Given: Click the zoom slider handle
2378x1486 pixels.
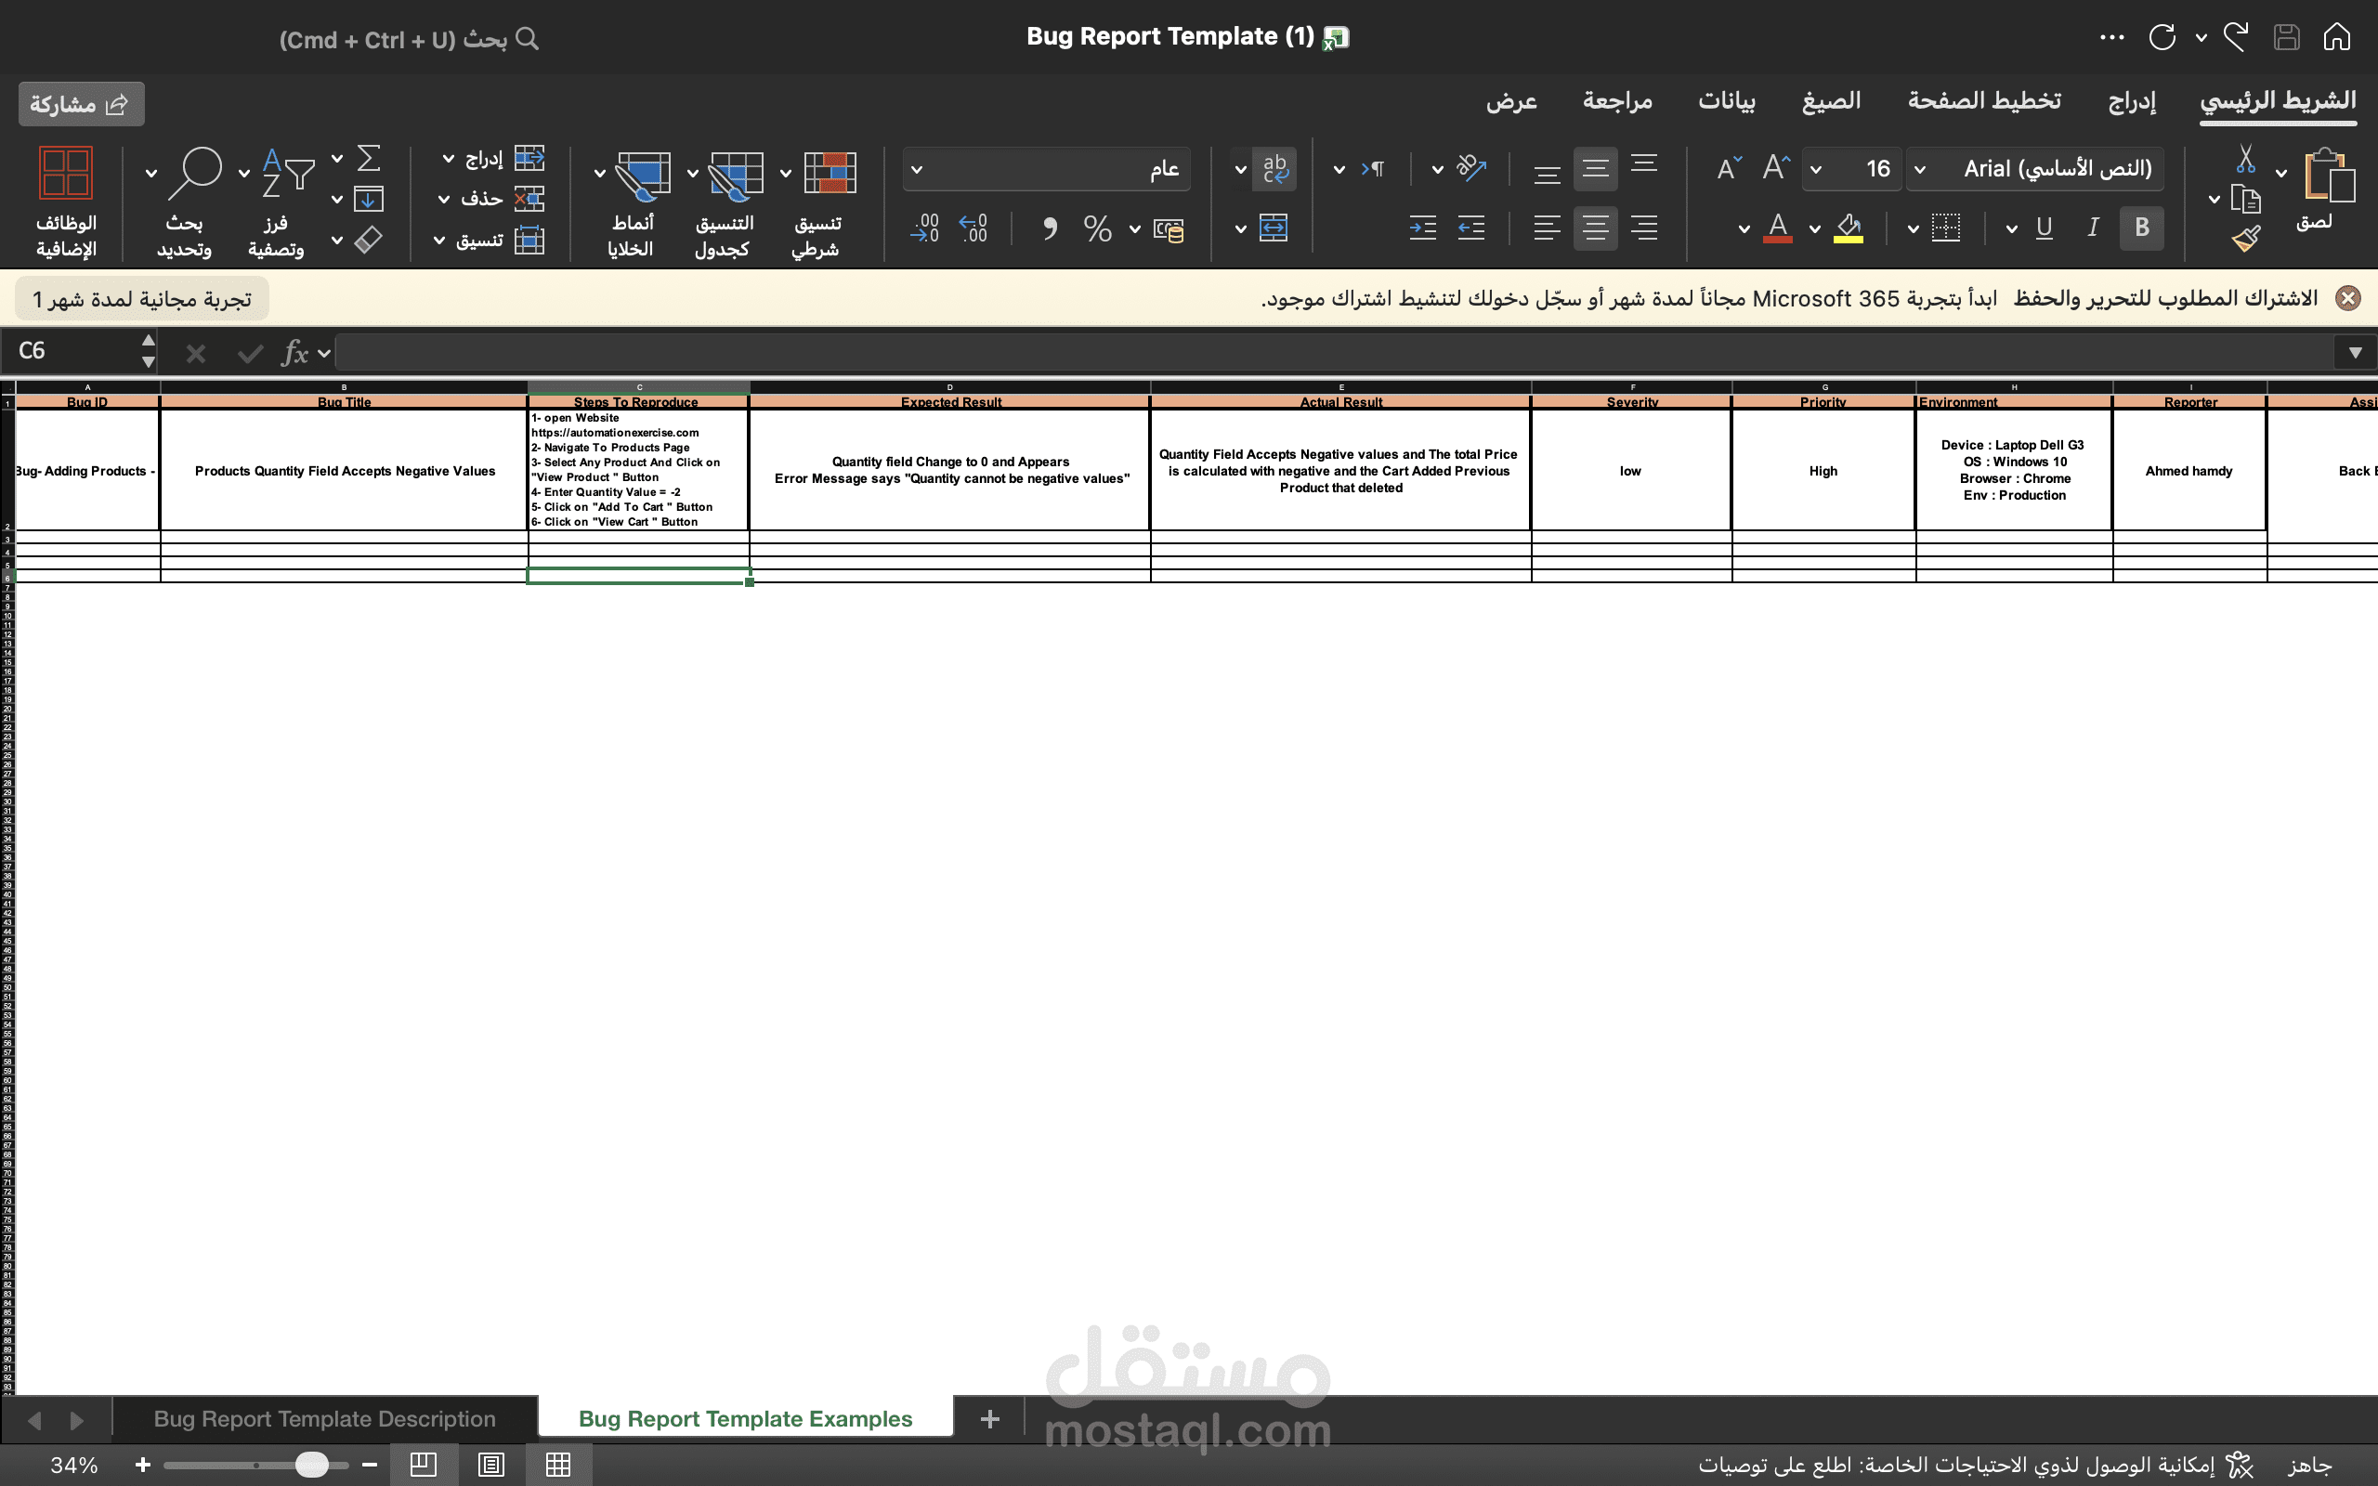Looking at the screenshot, I should click(311, 1465).
